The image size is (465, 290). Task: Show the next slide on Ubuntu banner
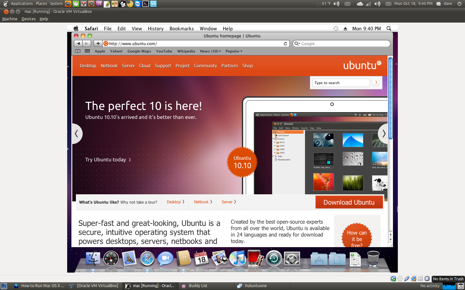(x=383, y=134)
